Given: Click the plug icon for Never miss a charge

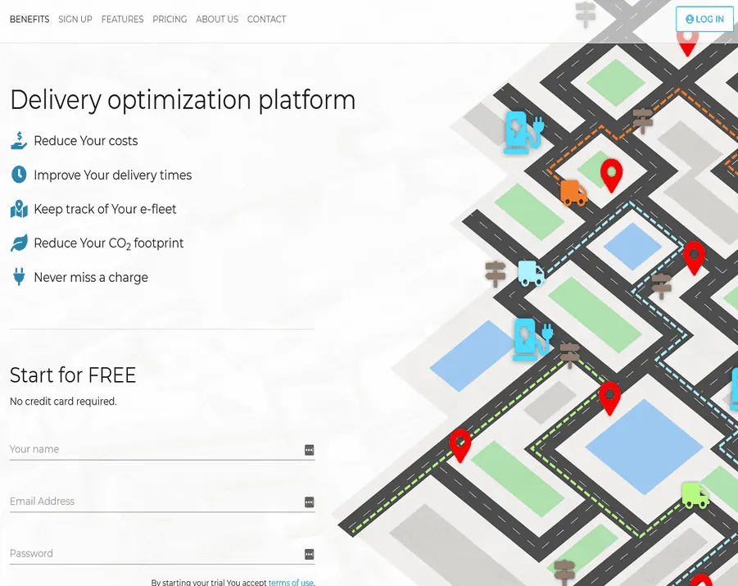Looking at the screenshot, I should coord(18,276).
